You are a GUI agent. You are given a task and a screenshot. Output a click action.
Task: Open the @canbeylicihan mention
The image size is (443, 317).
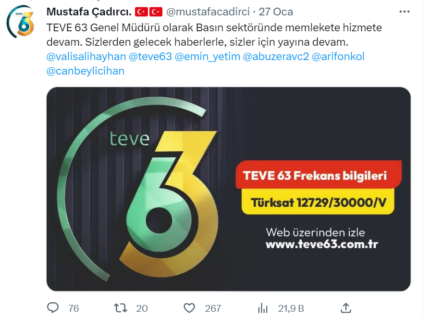click(86, 71)
